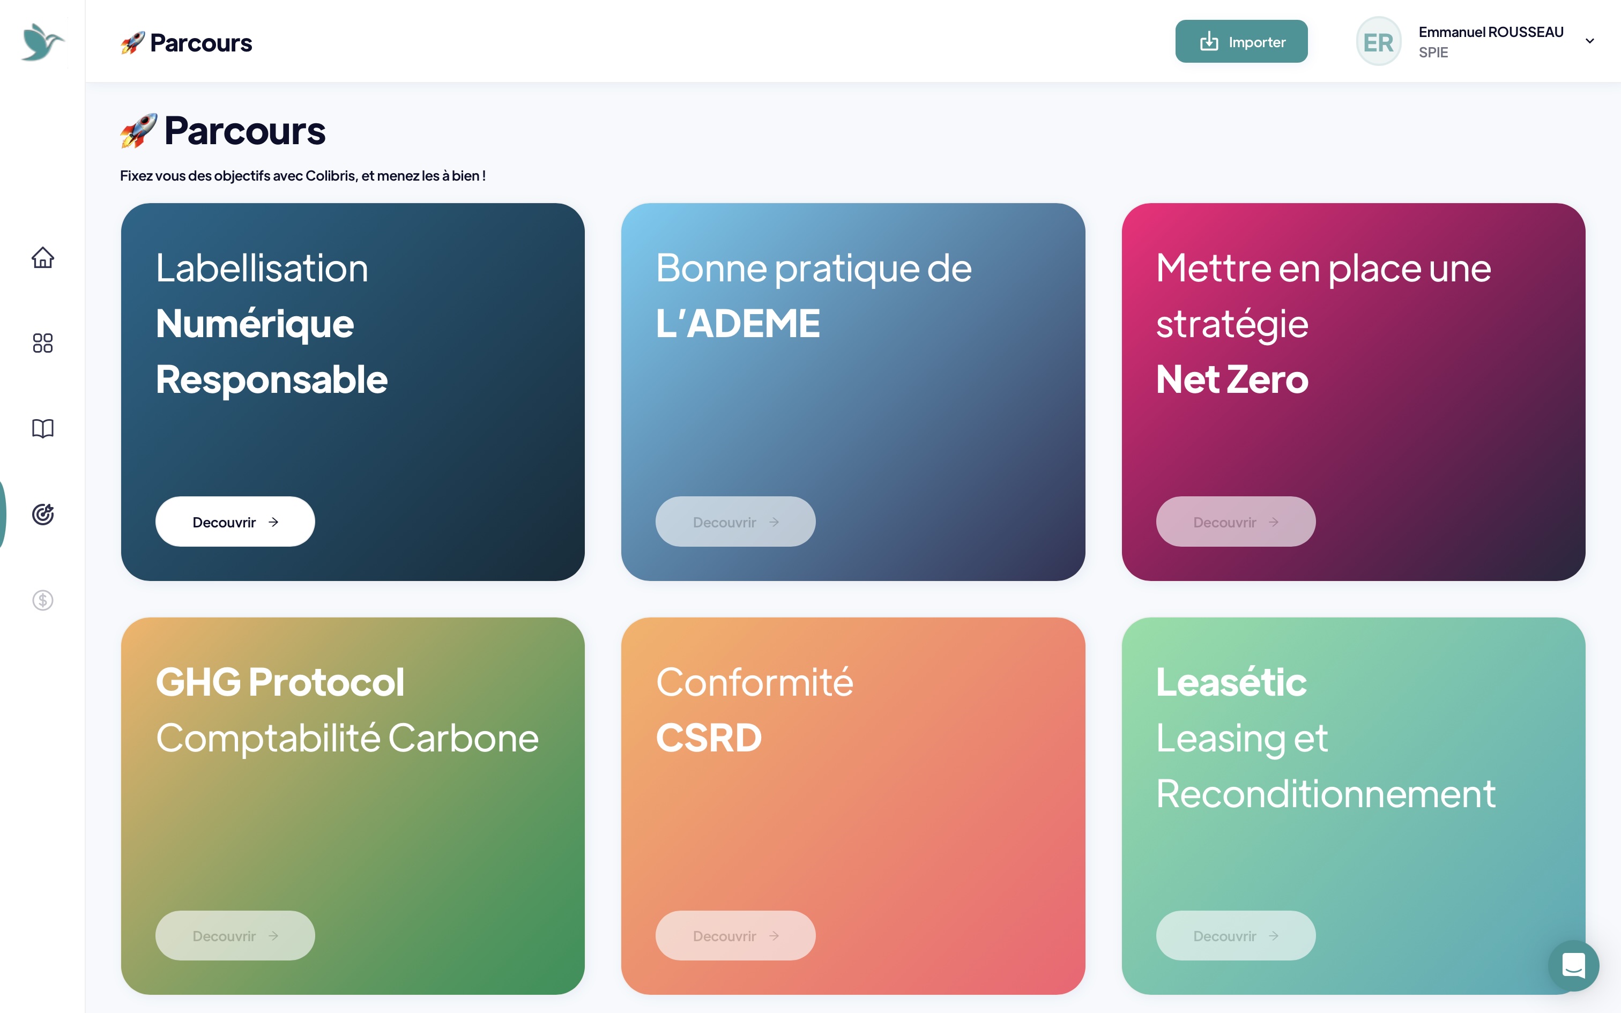1621x1013 pixels.
Task: Click Decouvrir on GHG Protocol card
Action: click(235, 935)
